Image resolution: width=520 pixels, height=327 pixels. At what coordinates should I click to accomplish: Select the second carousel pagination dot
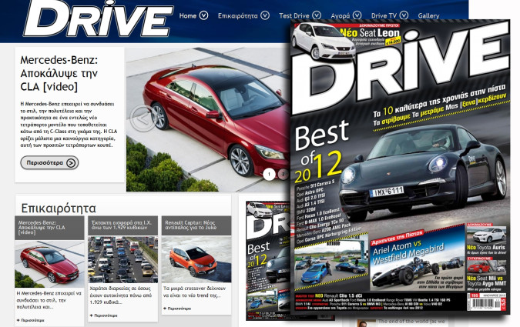pyautogui.click(x=282, y=174)
